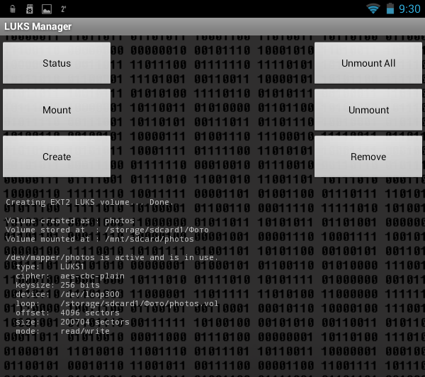
Task: Select 'Volume created as : photos' line
Action: click(70, 221)
